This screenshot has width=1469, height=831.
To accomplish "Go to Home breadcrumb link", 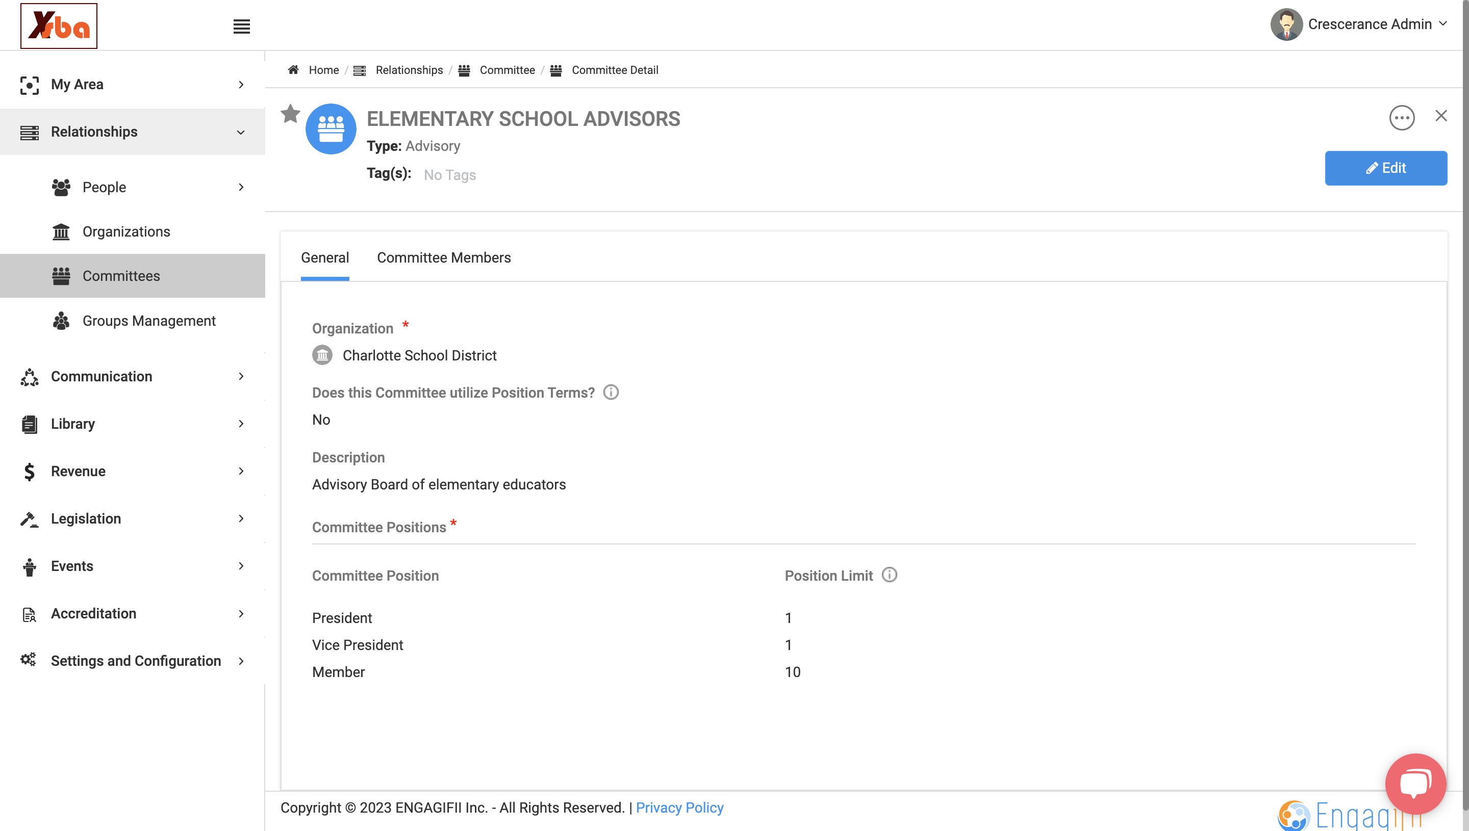I will click(x=324, y=70).
